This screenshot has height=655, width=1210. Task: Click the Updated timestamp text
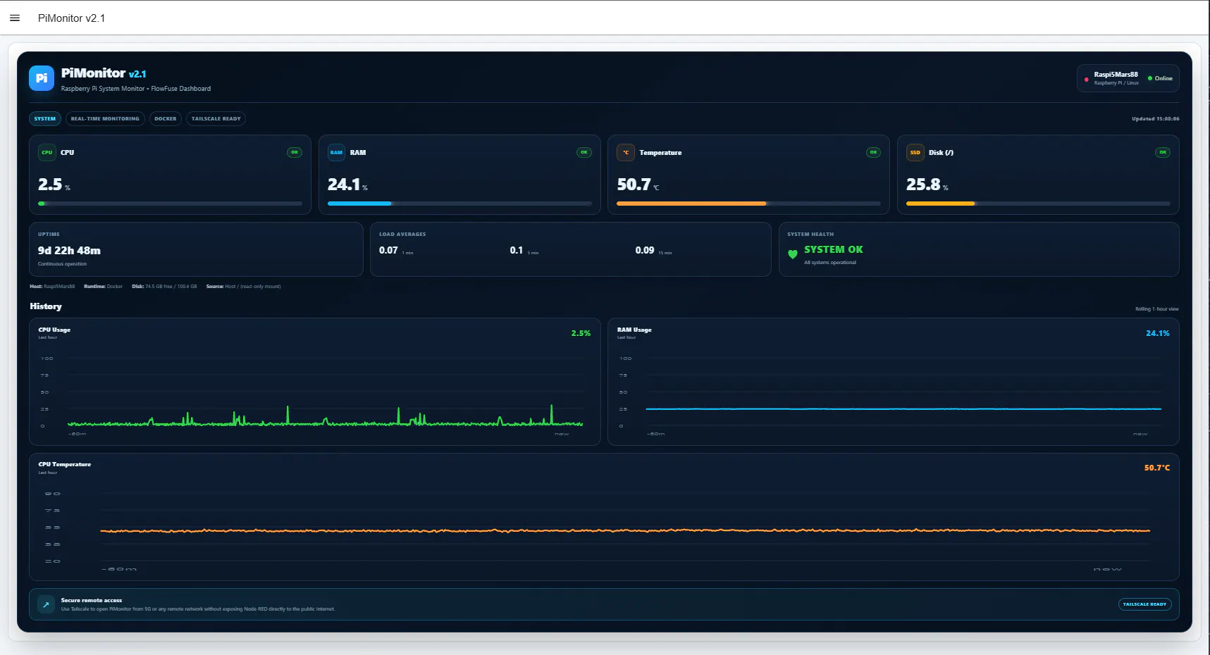click(x=1155, y=119)
